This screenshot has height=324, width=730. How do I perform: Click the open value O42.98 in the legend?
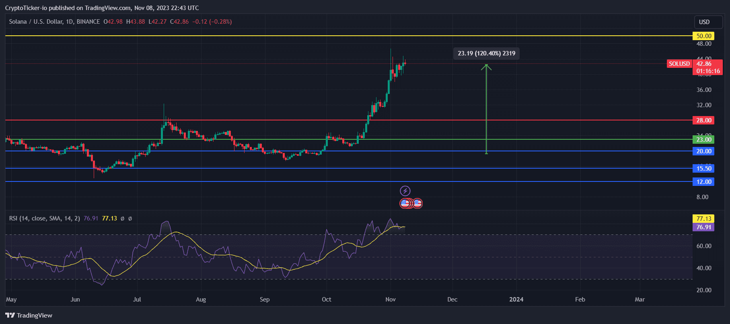(113, 22)
